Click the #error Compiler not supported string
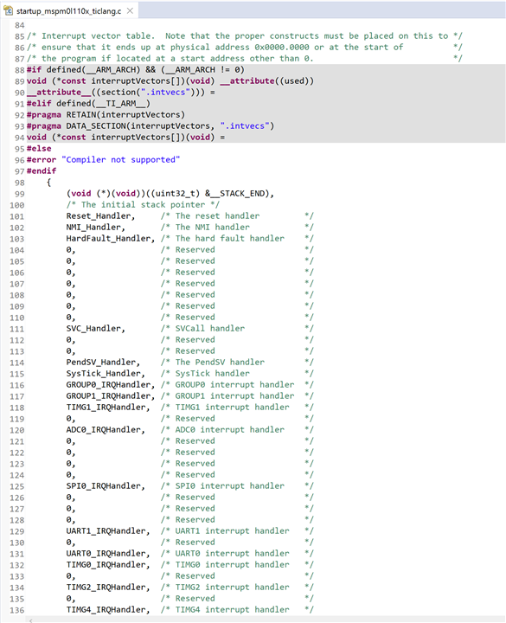The height and width of the screenshot is (623, 506). [x=121, y=160]
